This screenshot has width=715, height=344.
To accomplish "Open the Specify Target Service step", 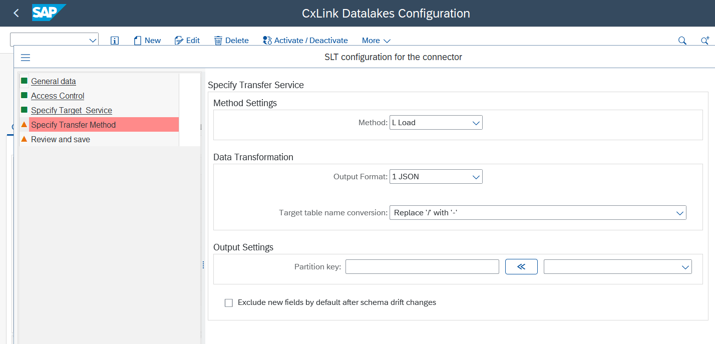I will click(72, 110).
